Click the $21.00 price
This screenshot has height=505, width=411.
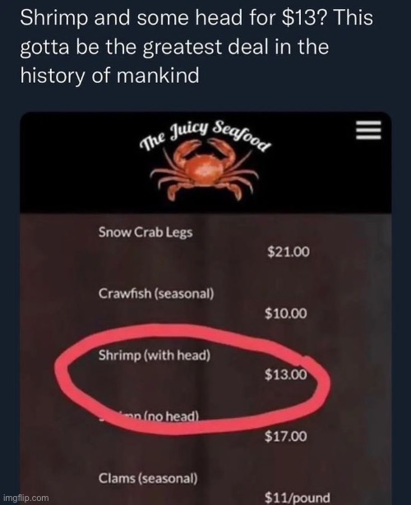(289, 252)
